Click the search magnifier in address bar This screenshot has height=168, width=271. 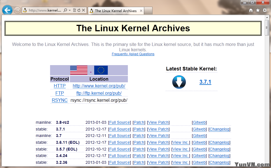(x=65, y=10)
